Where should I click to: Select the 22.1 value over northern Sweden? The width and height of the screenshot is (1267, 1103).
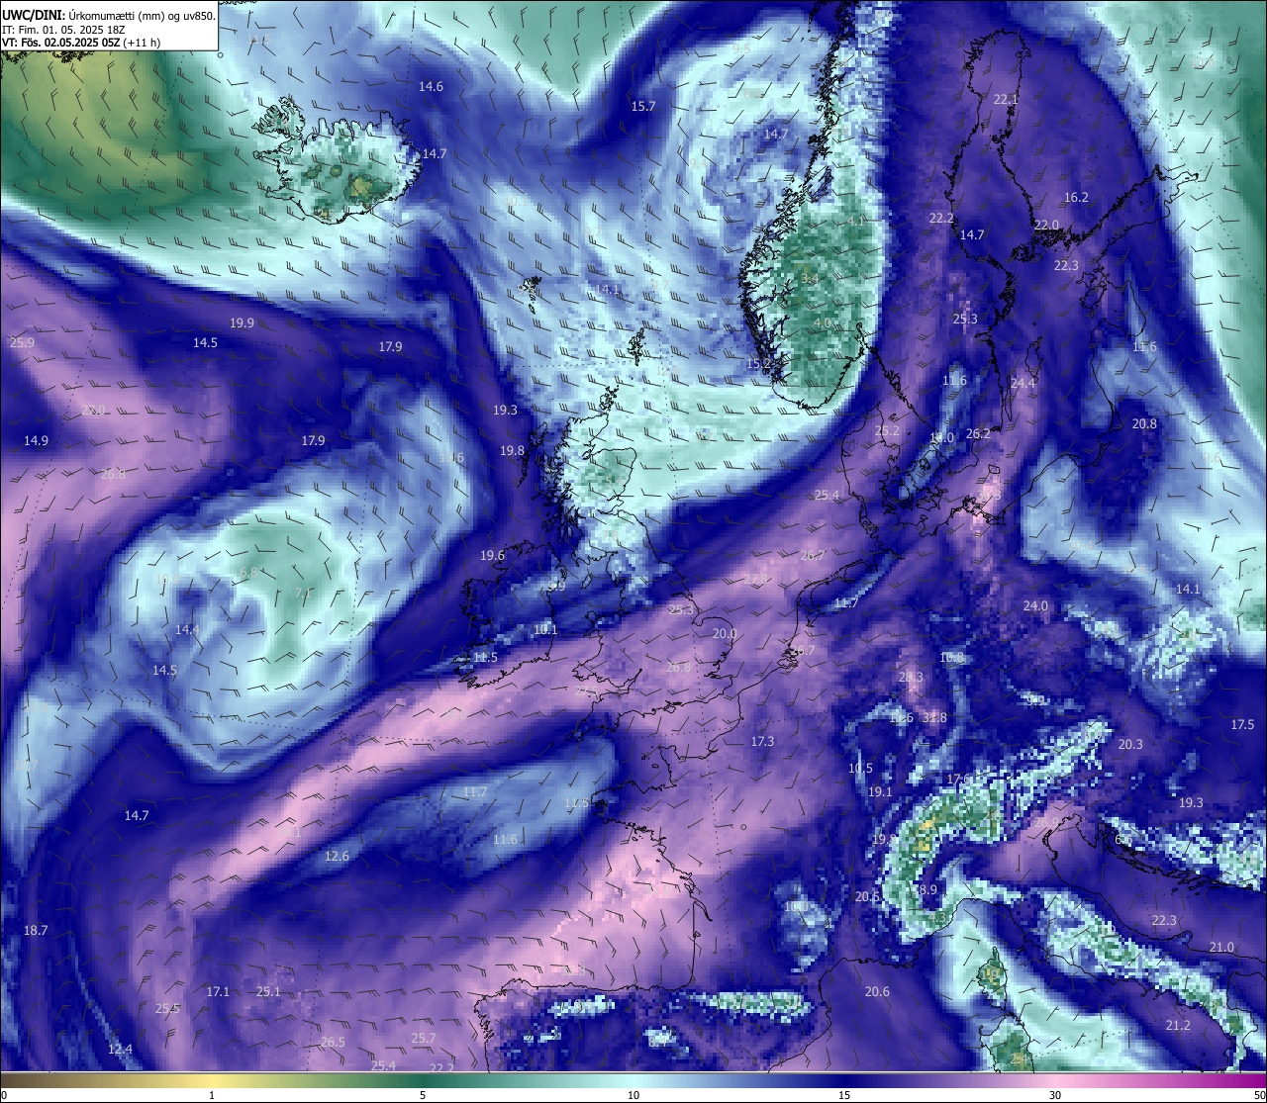coord(1006,100)
